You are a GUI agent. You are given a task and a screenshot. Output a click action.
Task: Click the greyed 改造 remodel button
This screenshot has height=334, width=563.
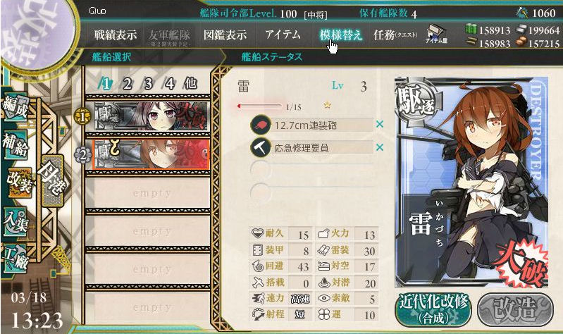[516, 309]
